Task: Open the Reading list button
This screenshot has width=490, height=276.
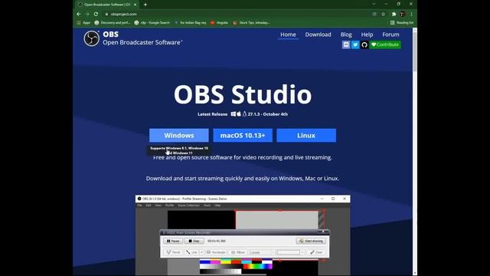Action: (402, 22)
